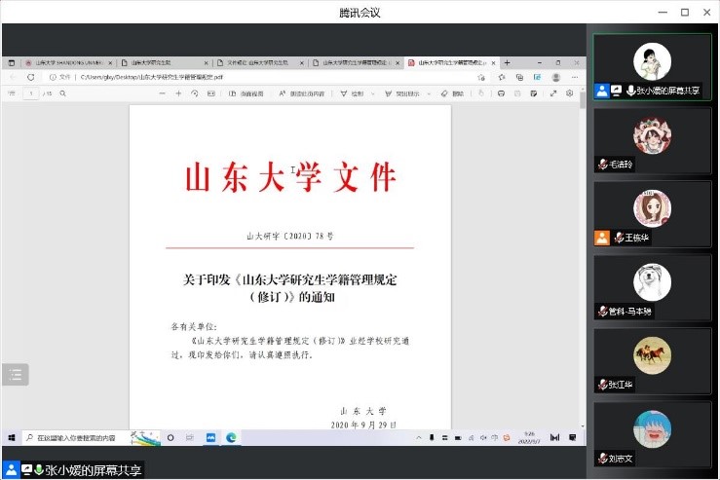
Task: Click the date 2020年9月29日
Action: [363, 425]
